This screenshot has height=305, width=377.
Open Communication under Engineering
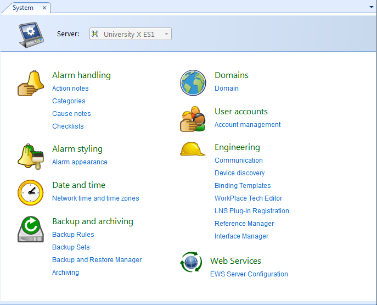click(x=239, y=160)
